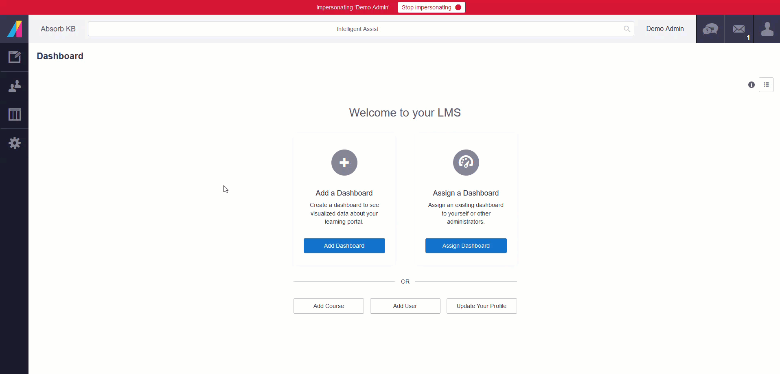780x374 pixels.
Task: Click the dashboard info icon
Action: 752,85
